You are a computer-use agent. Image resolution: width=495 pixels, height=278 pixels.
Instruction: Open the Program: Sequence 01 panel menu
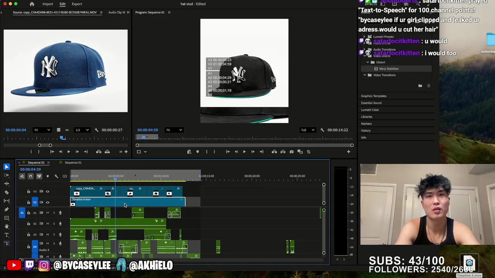click(x=169, y=12)
